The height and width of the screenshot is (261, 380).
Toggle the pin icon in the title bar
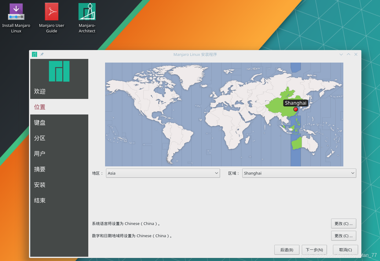pos(42,54)
